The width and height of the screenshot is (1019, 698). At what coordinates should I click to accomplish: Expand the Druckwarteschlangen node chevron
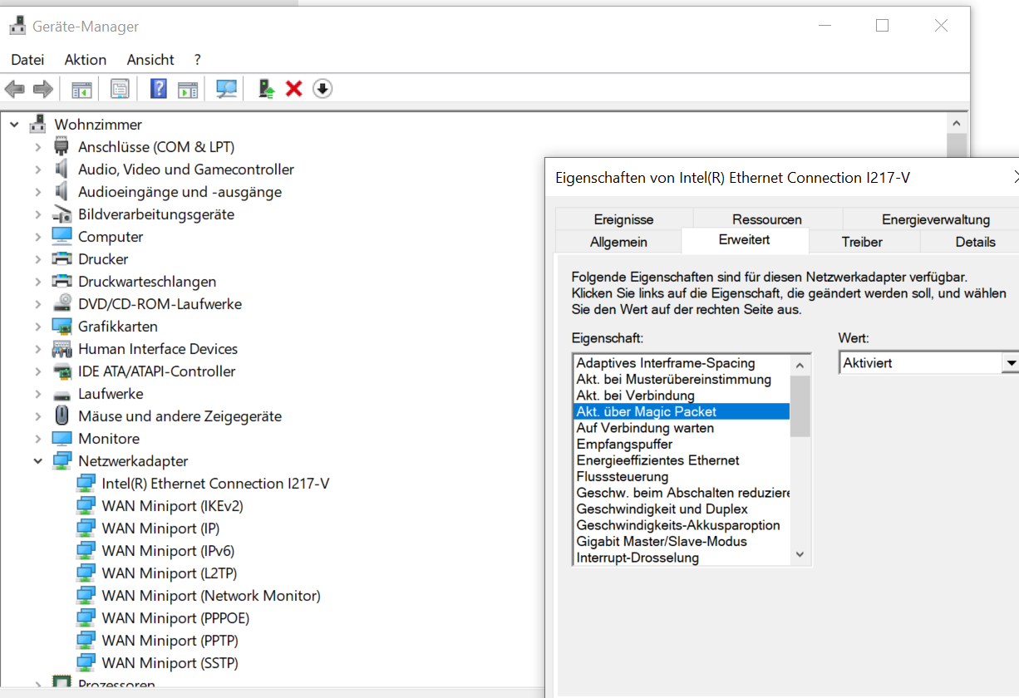pos(37,281)
